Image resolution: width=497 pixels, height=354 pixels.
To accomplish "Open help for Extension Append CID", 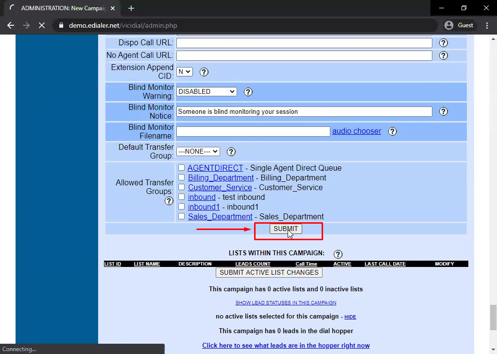I will [x=204, y=72].
